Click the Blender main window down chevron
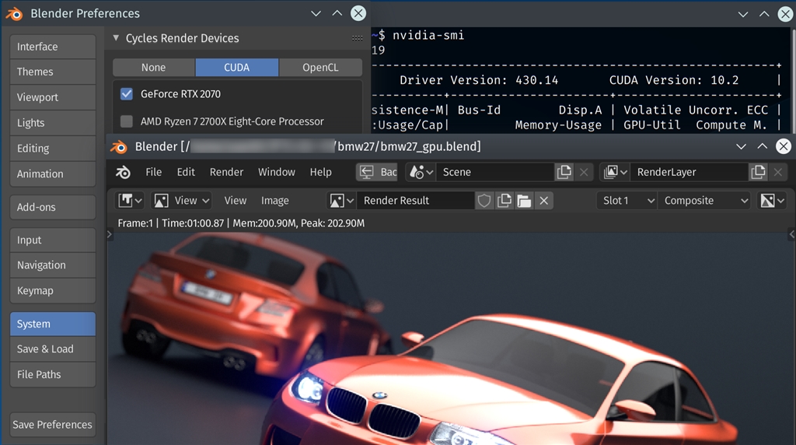The image size is (796, 445). [x=741, y=147]
